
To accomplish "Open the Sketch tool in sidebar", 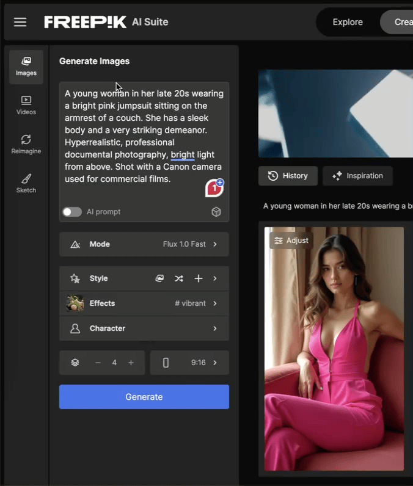I will (x=26, y=184).
